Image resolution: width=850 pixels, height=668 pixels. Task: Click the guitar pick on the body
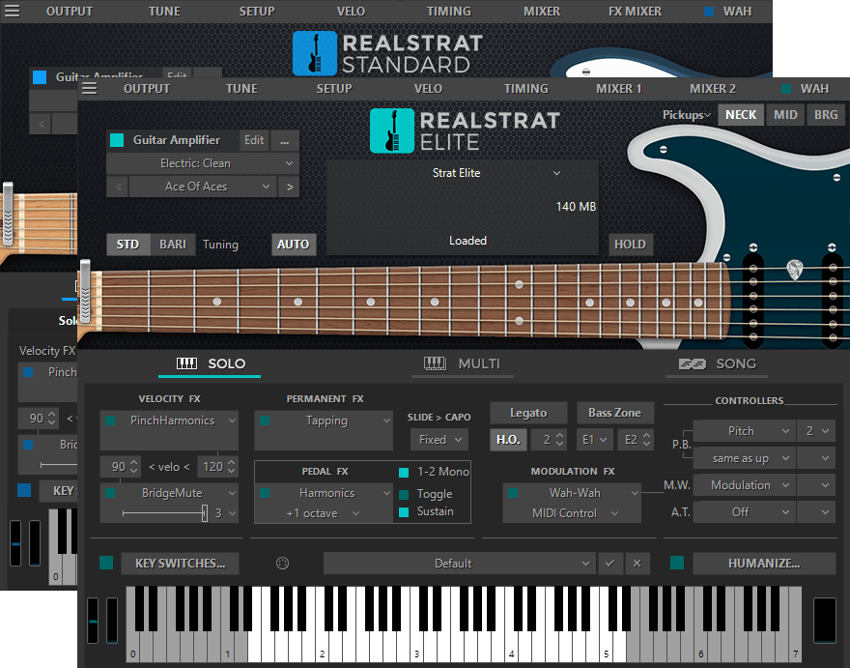(x=794, y=269)
